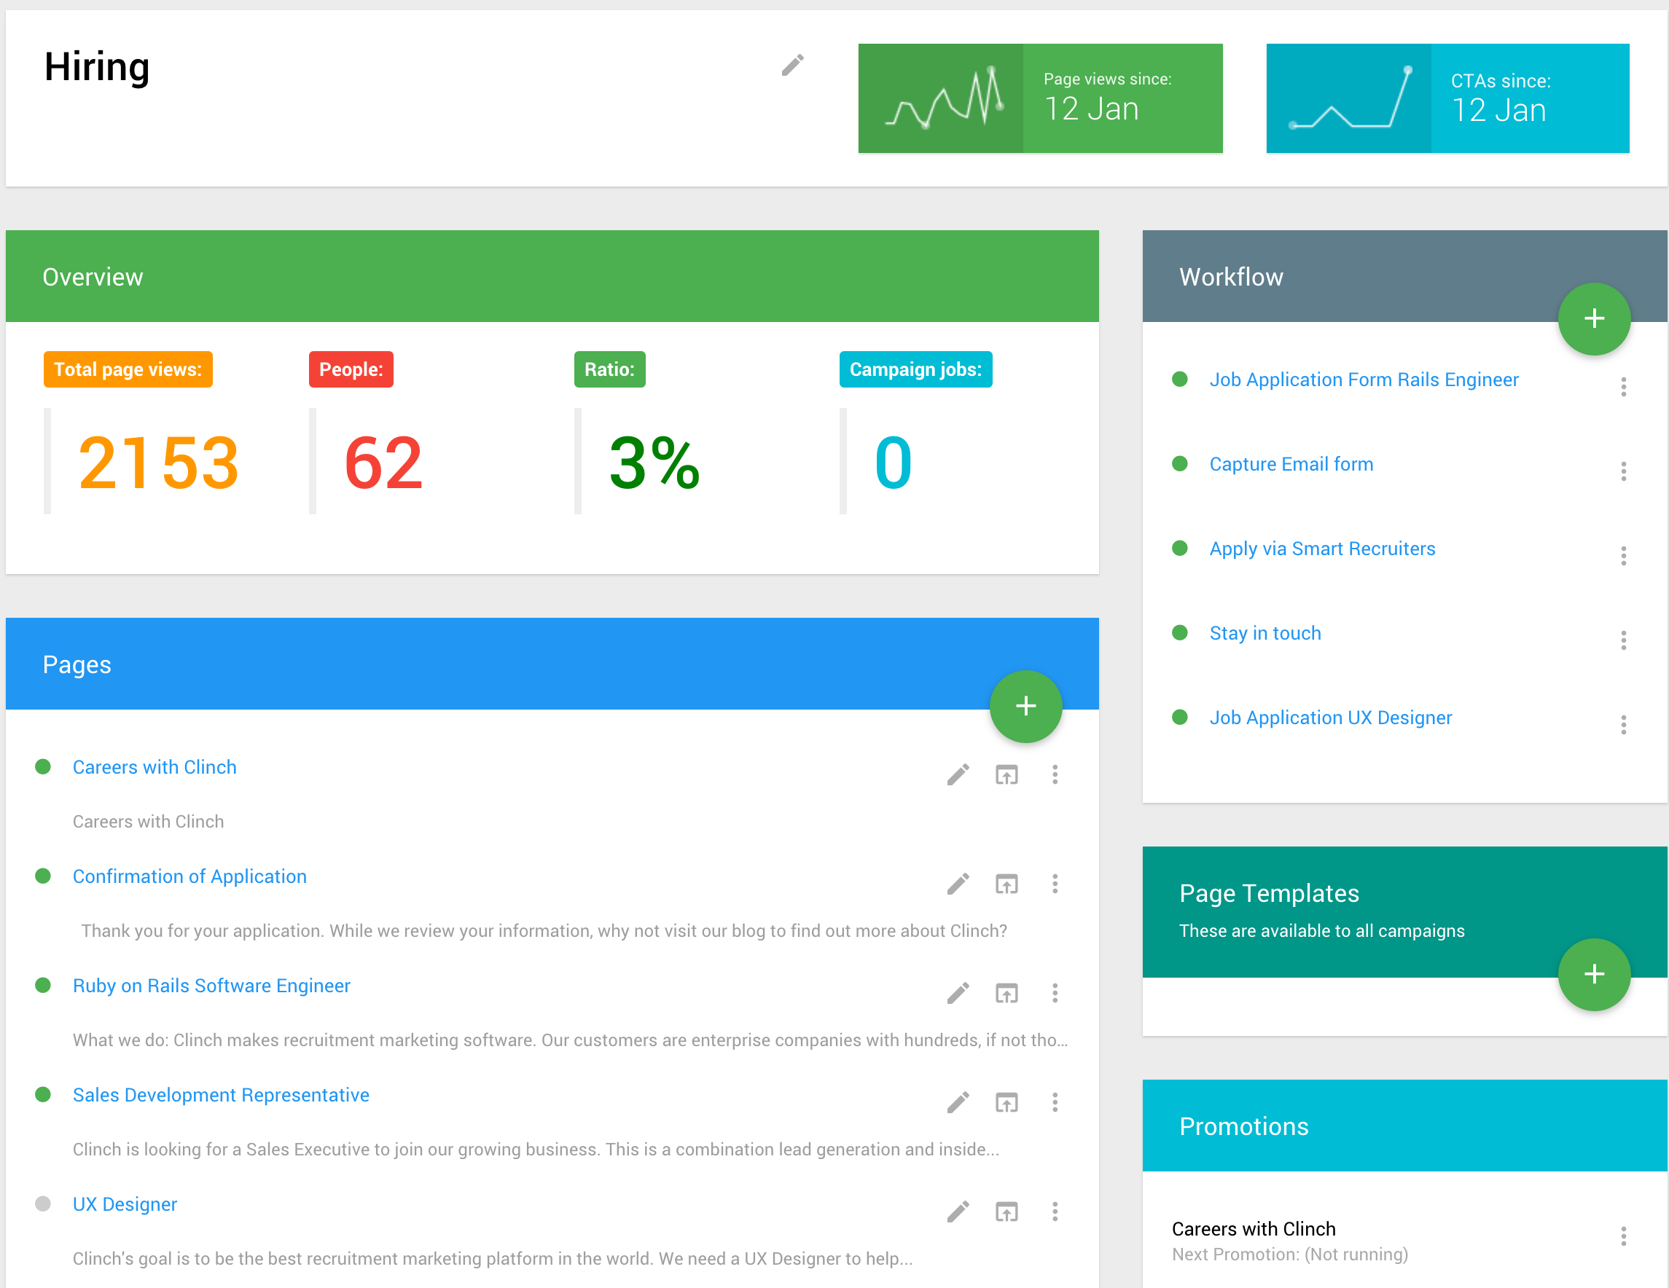Open more menu for Careers with Clinch promotion
1669x1288 pixels.
(x=1623, y=1236)
